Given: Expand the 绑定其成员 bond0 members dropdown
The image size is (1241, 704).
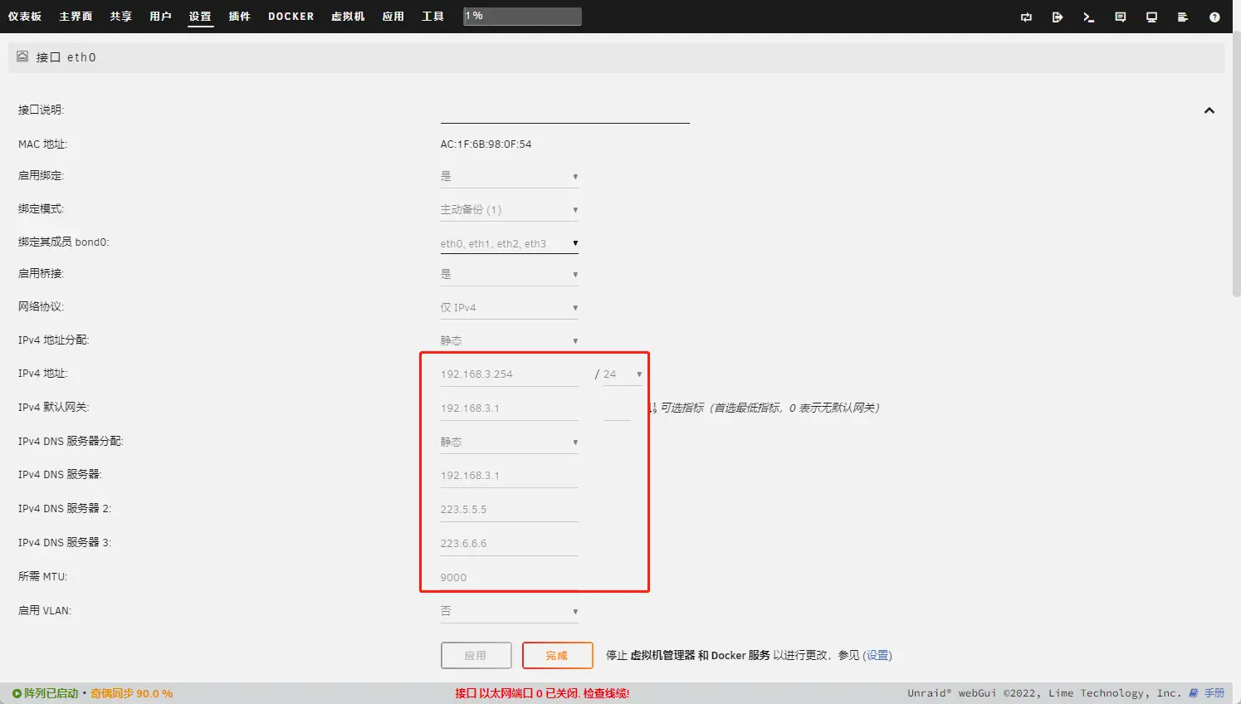Looking at the screenshot, I should (x=509, y=243).
